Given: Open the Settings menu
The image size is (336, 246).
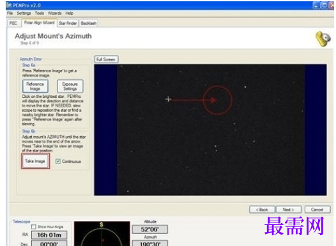Looking at the screenshot, I should 24,13.
